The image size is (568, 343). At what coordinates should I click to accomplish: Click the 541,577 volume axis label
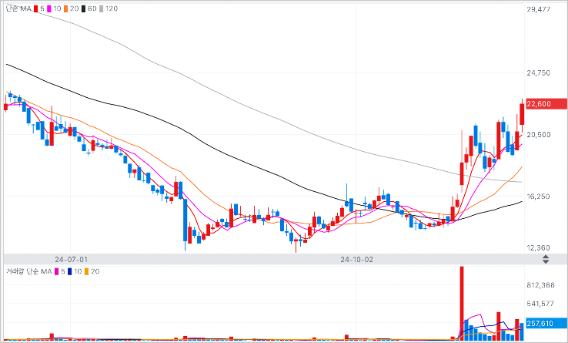tap(540, 304)
